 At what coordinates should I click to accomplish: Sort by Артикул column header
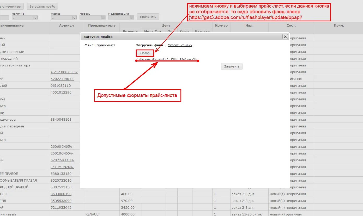pos(66,26)
